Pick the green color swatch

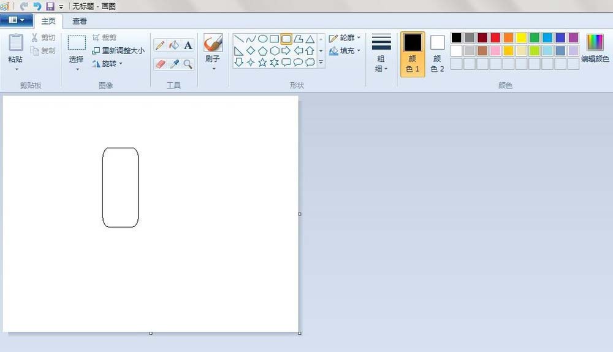(535, 37)
